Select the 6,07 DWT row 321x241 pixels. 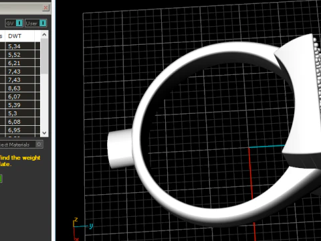pos(20,96)
